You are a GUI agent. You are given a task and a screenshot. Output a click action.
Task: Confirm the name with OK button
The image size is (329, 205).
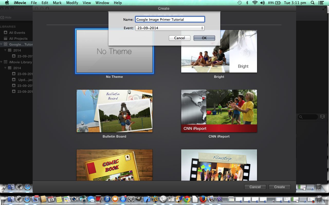tap(204, 38)
